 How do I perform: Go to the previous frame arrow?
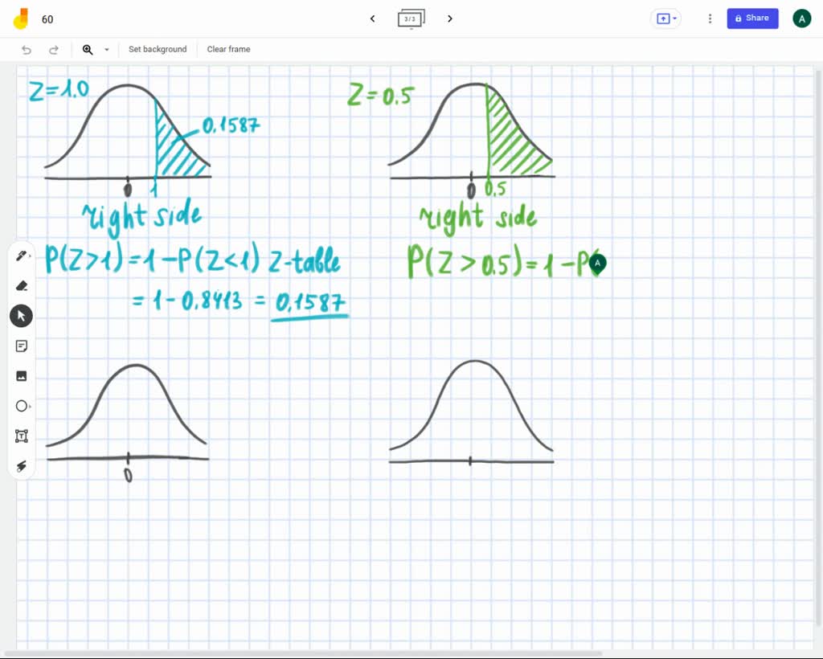372,18
